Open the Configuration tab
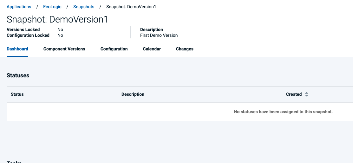This screenshot has height=163, width=353. pyautogui.click(x=114, y=49)
